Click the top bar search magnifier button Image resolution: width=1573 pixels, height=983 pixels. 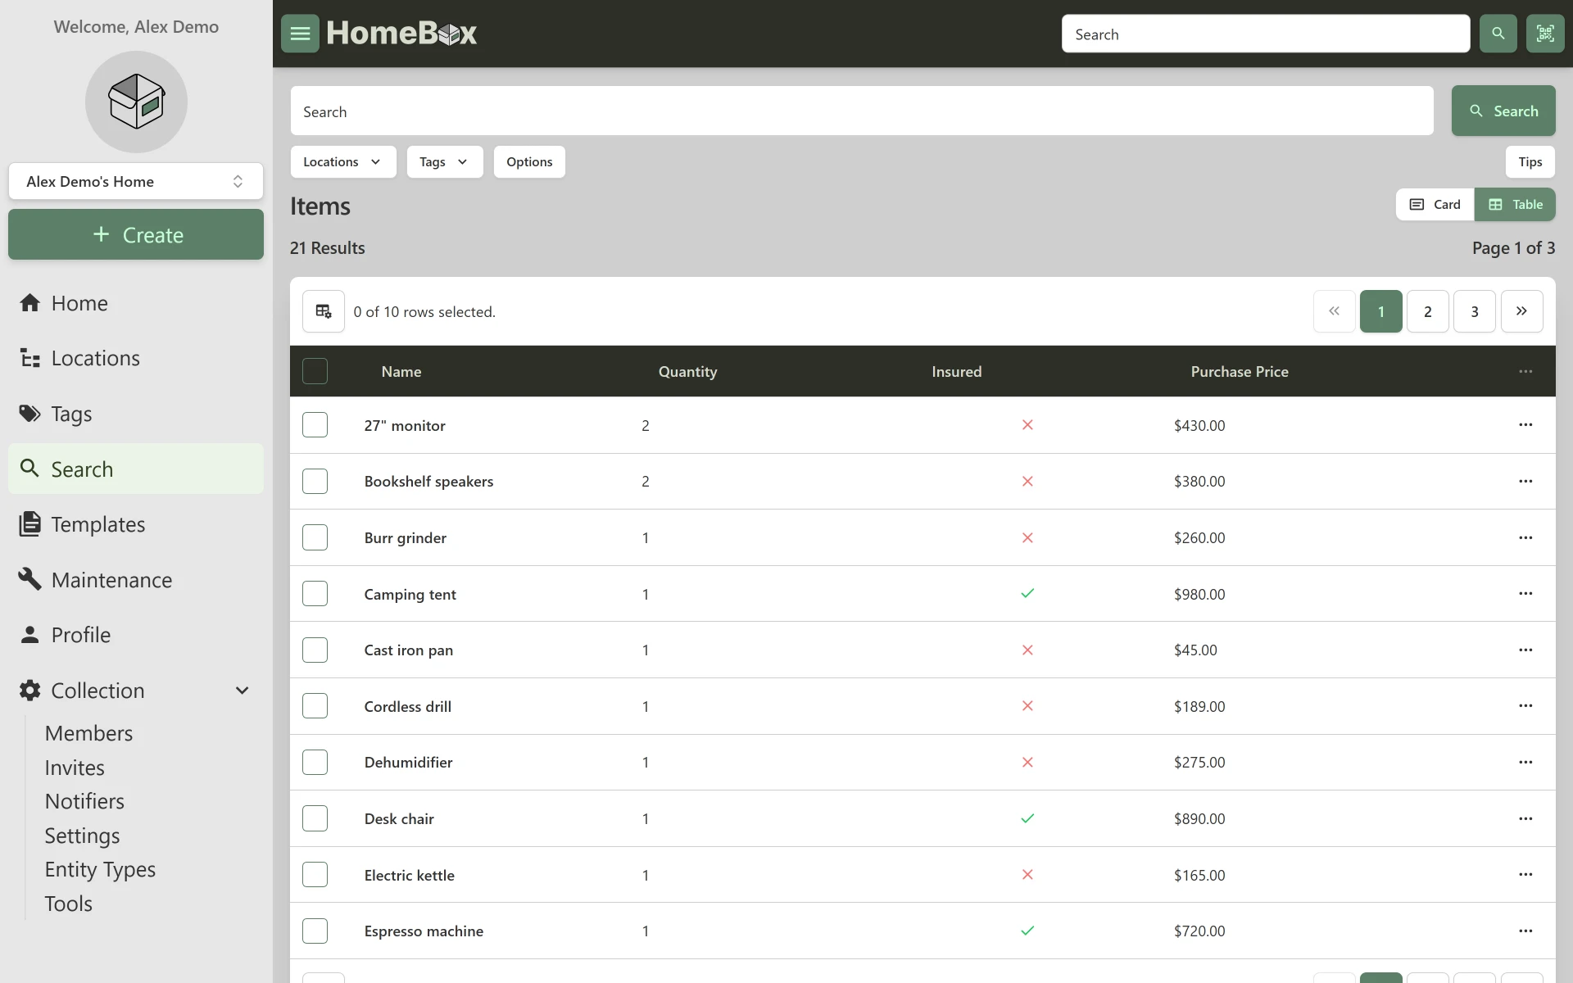tap(1498, 34)
